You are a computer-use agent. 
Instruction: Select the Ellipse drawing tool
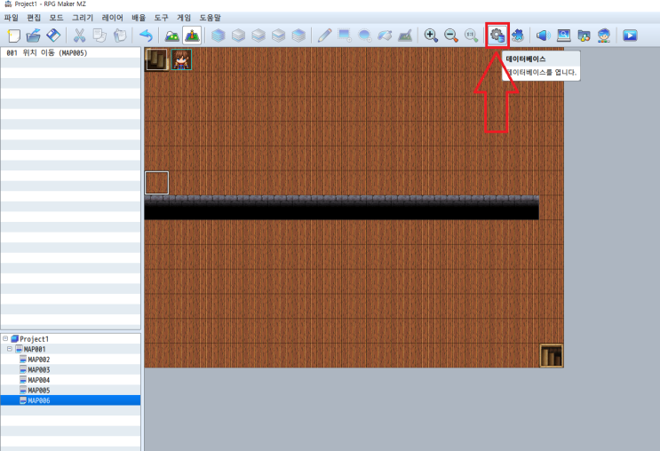(x=364, y=36)
